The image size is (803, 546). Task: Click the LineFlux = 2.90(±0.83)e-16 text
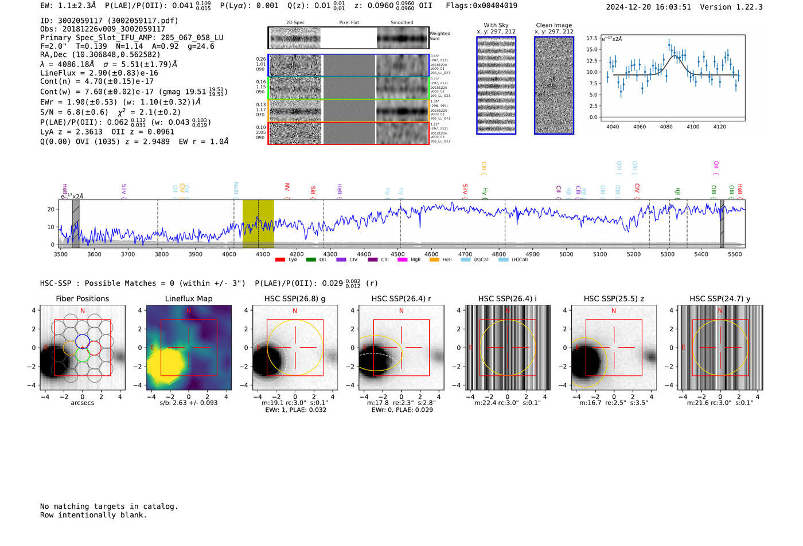[99, 73]
